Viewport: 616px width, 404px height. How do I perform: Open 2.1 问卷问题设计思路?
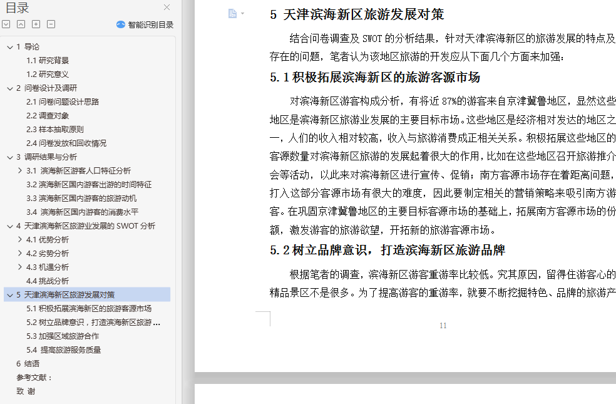[x=63, y=102]
